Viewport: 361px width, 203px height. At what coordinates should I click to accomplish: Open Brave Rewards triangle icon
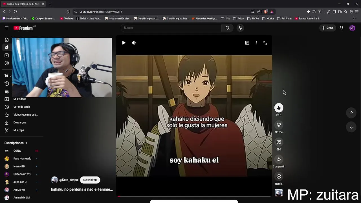(x=272, y=12)
